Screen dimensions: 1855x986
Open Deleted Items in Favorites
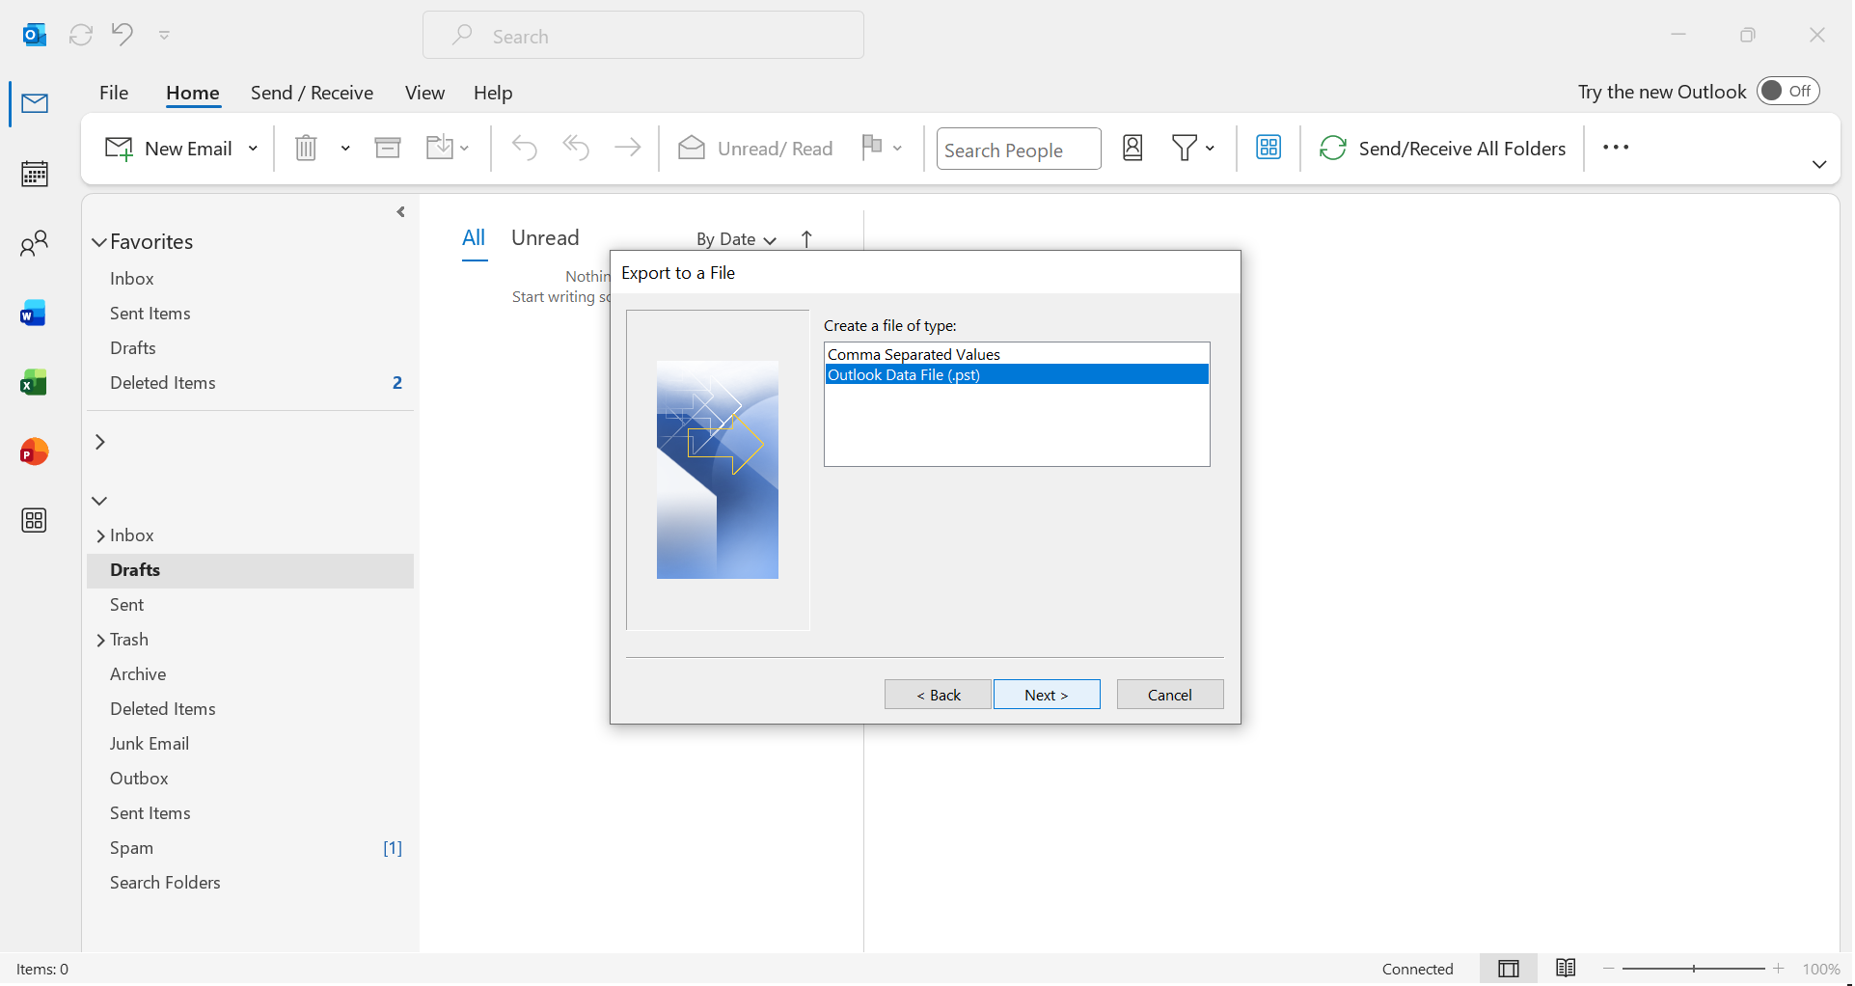pos(251,383)
